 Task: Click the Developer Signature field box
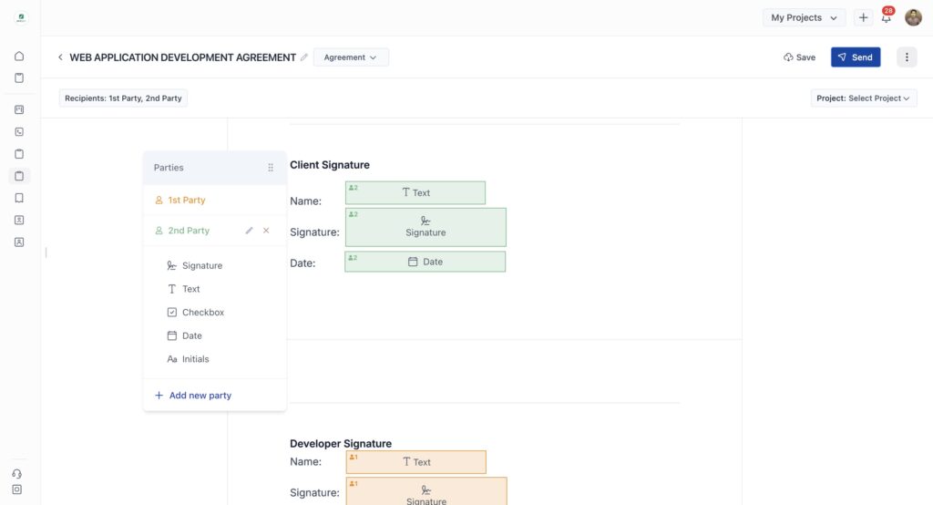click(x=426, y=492)
